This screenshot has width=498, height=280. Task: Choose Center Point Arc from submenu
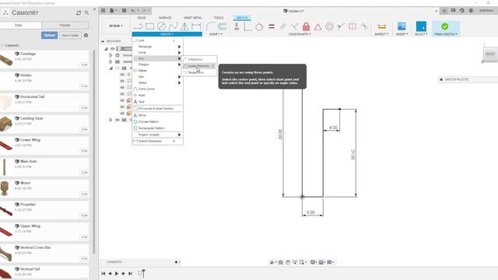click(x=199, y=65)
